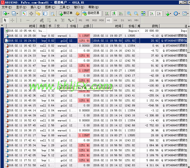Switch chart to bar chart mode
190x168 pixels.
click(107, 13)
